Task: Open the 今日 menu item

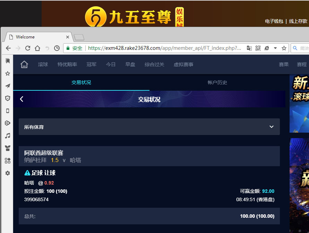Action: click(x=111, y=64)
